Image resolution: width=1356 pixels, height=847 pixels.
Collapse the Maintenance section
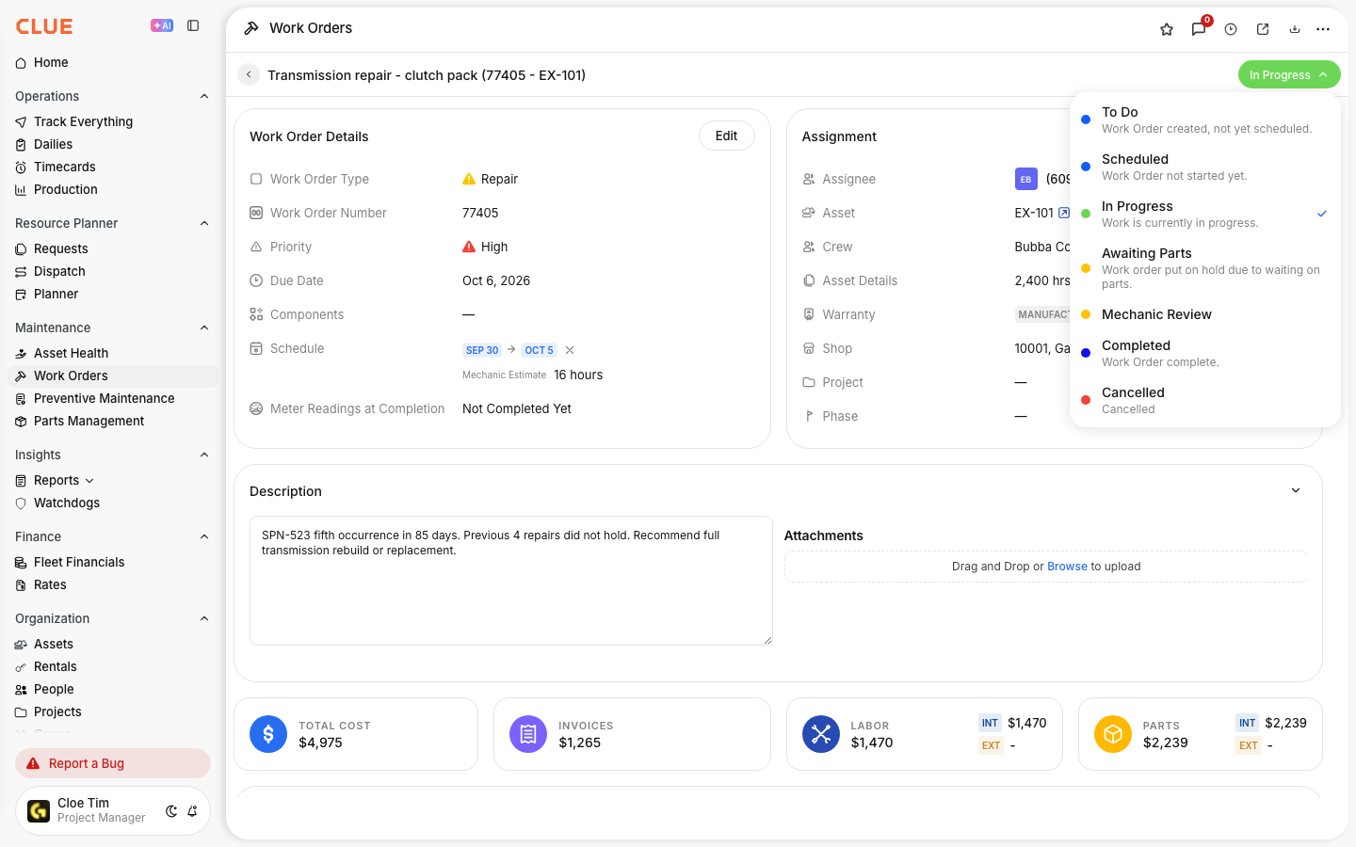(204, 328)
